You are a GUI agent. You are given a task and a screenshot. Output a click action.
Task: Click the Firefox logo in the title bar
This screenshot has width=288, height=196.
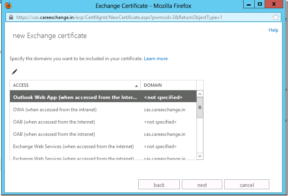click(x=8, y=5)
